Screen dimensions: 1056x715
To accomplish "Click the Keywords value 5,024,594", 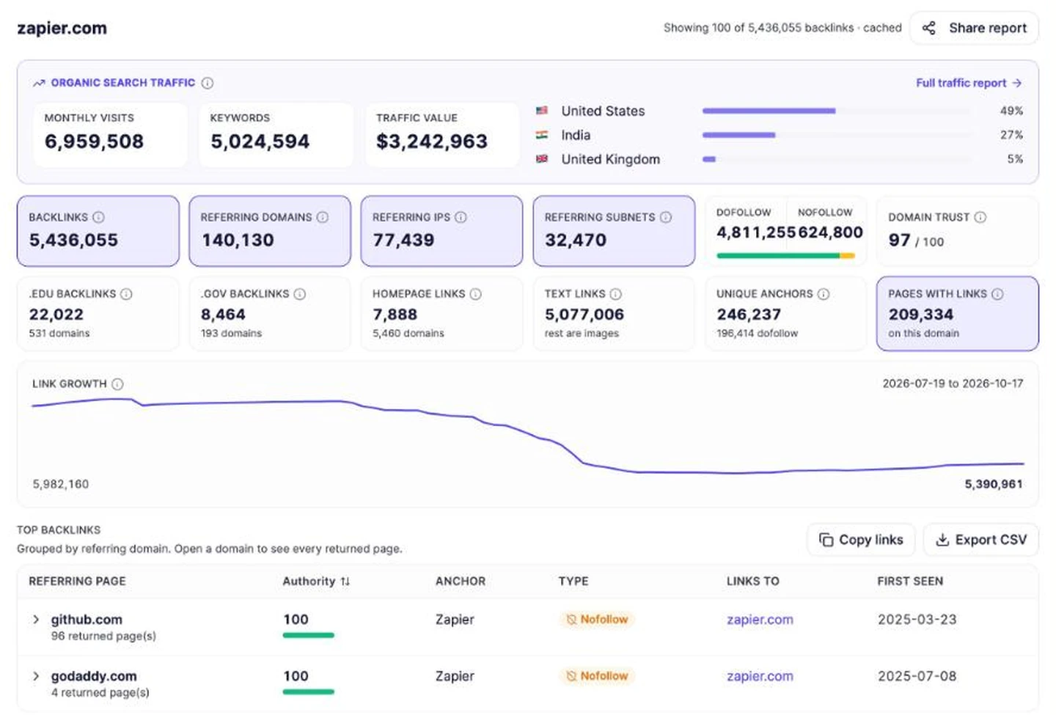I will pos(260,142).
